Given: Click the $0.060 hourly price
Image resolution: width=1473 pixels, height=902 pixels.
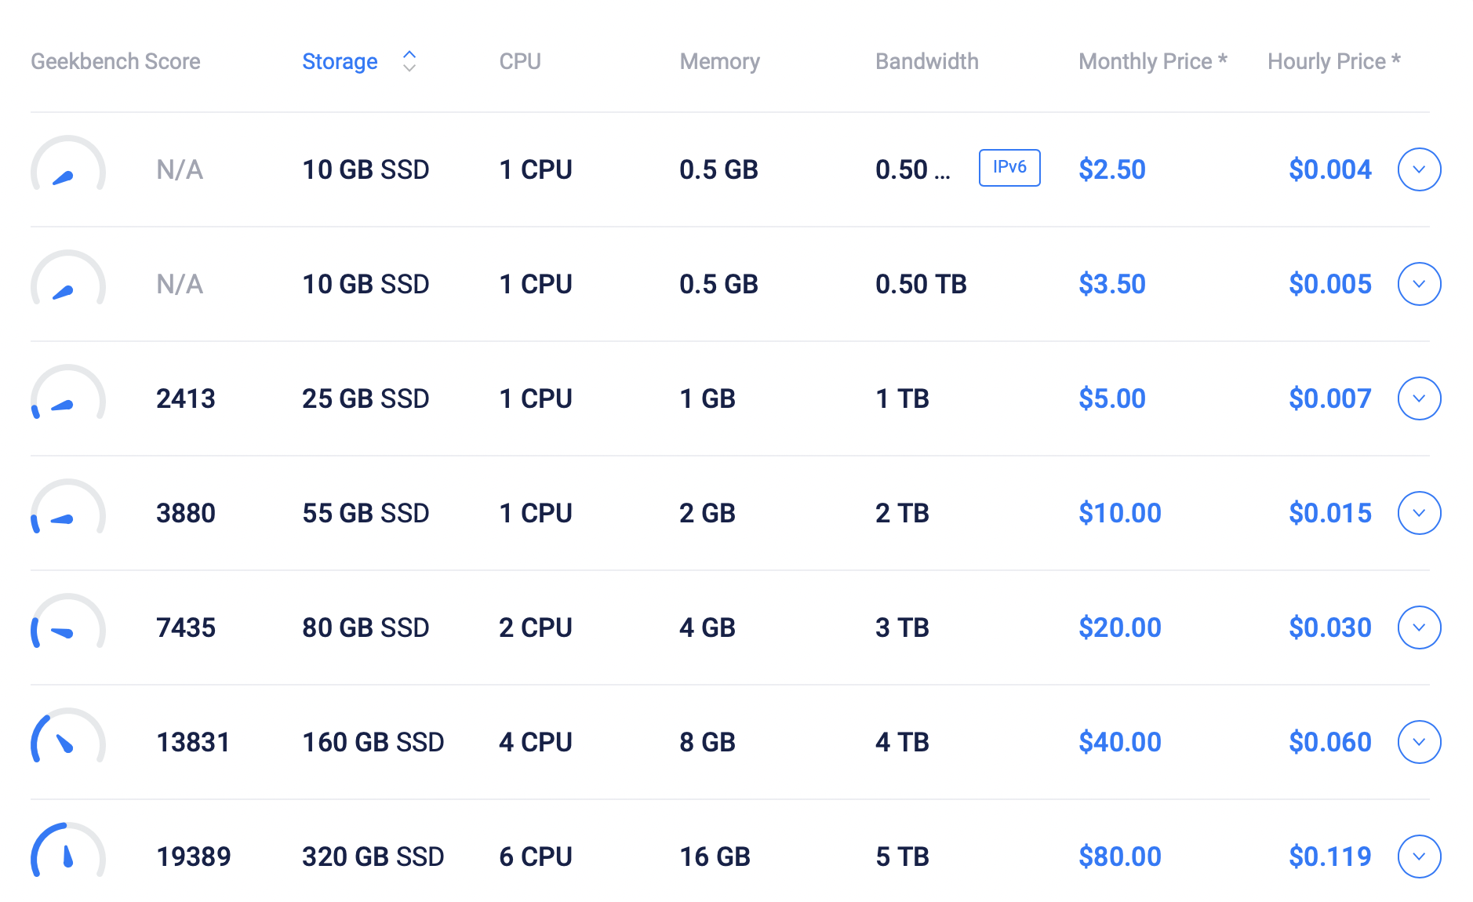Looking at the screenshot, I should (x=1329, y=742).
